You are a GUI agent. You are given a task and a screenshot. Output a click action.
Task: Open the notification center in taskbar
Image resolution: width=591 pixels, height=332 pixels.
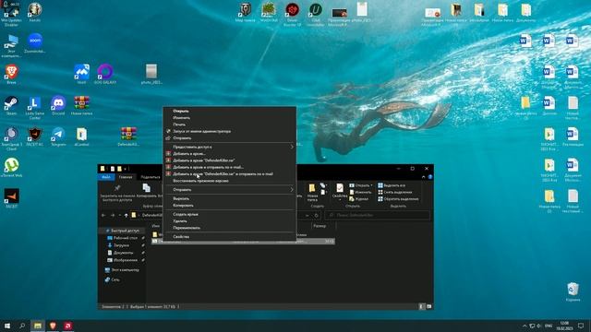(x=581, y=326)
